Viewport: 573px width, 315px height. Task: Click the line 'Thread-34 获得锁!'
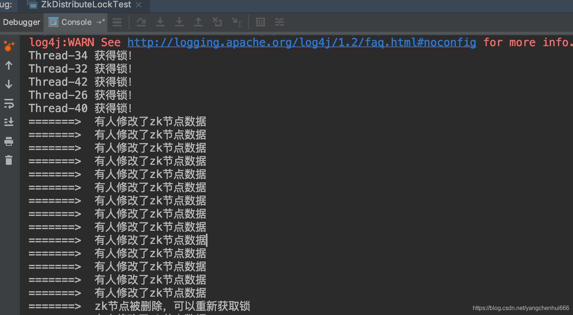click(x=80, y=56)
